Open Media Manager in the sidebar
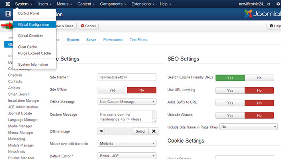Image resolution: width=281 pixels, height=159 pixels. click(x=20, y=126)
